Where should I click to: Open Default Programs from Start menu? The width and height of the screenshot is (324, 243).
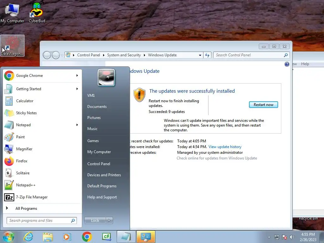(102, 186)
